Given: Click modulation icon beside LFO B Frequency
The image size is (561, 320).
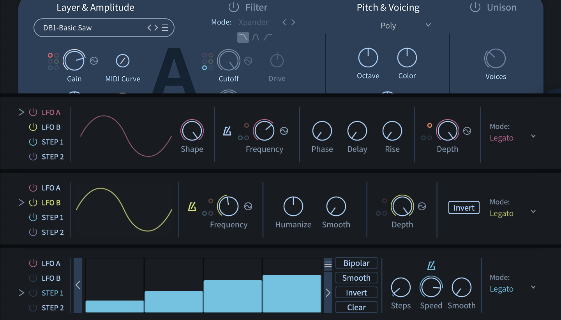Looking at the screenshot, I should [248, 206].
